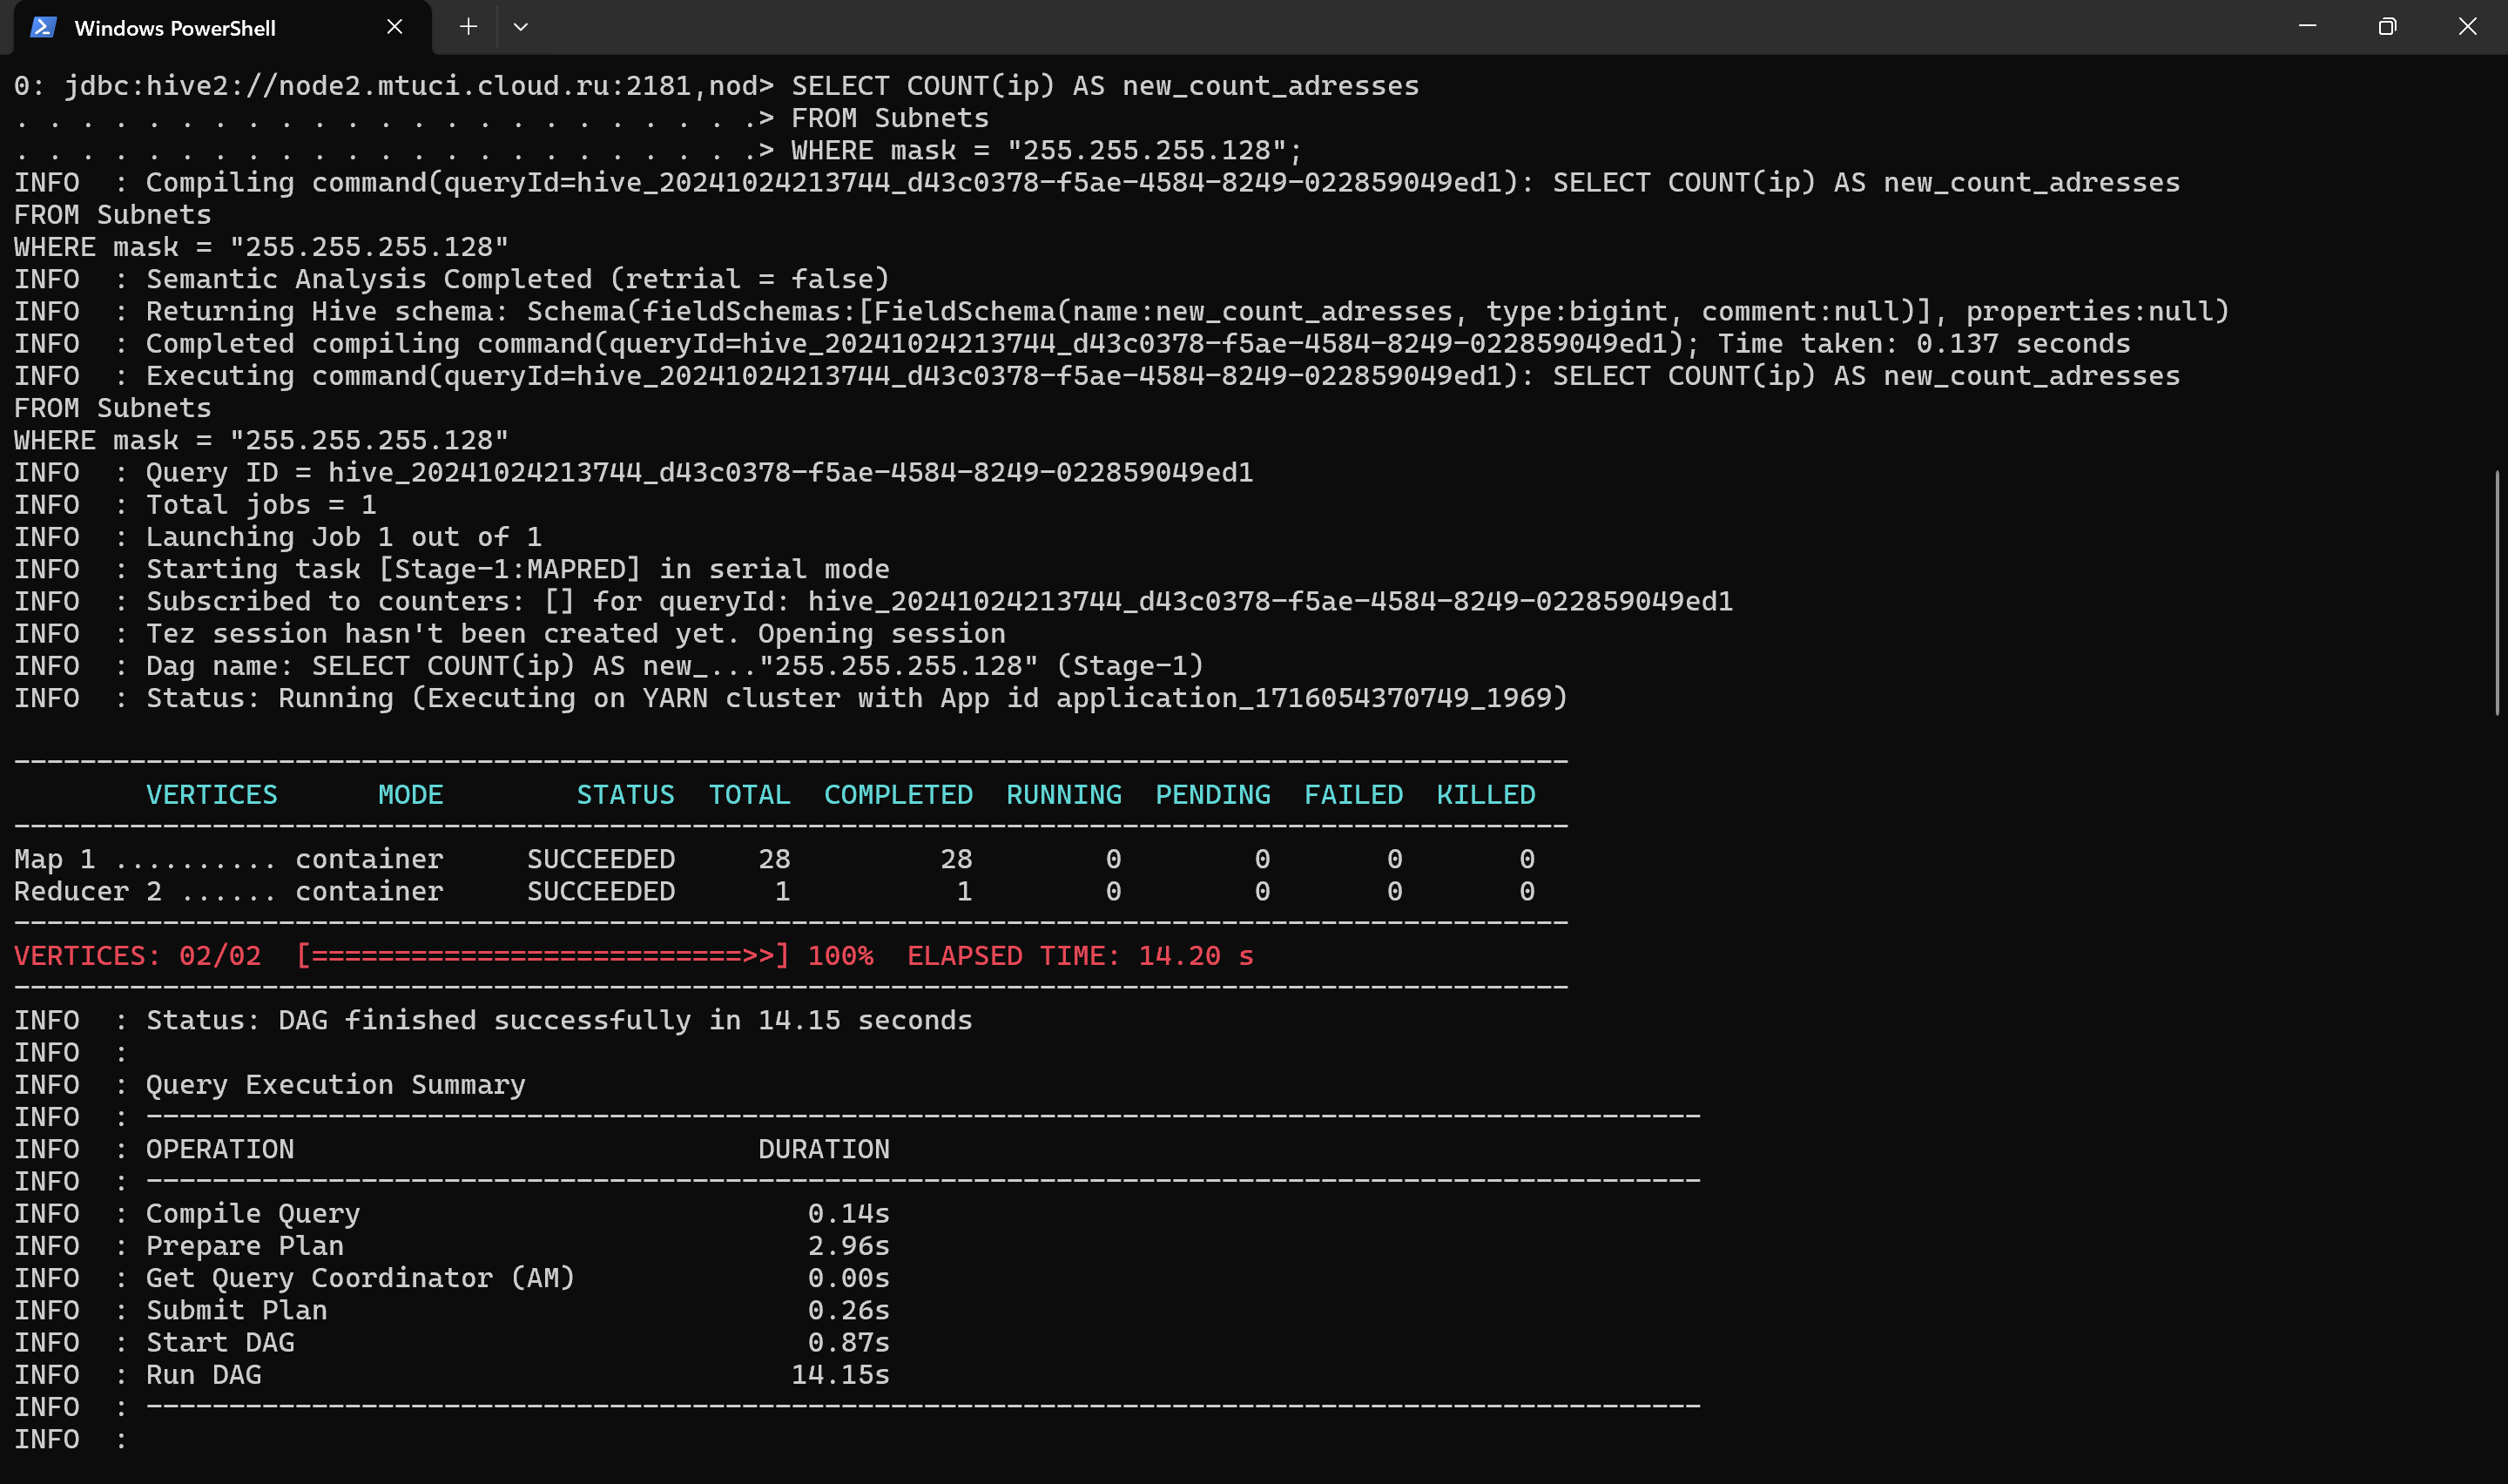The image size is (2508, 1484).
Task: Click the DURATION header text
Action: point(824,1149)
